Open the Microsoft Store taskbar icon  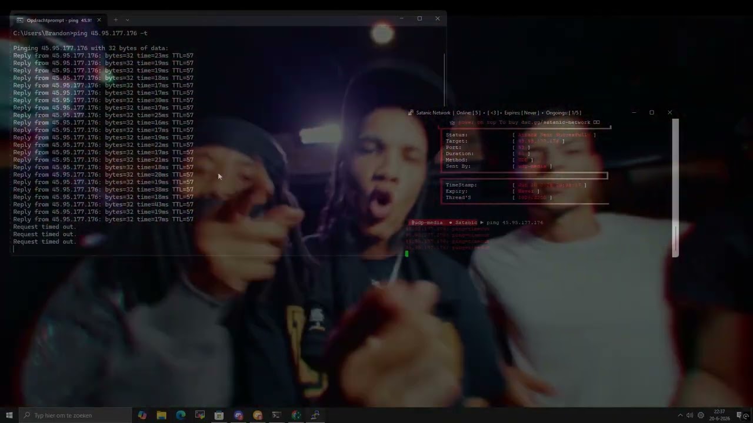click(x=219, y=415)
